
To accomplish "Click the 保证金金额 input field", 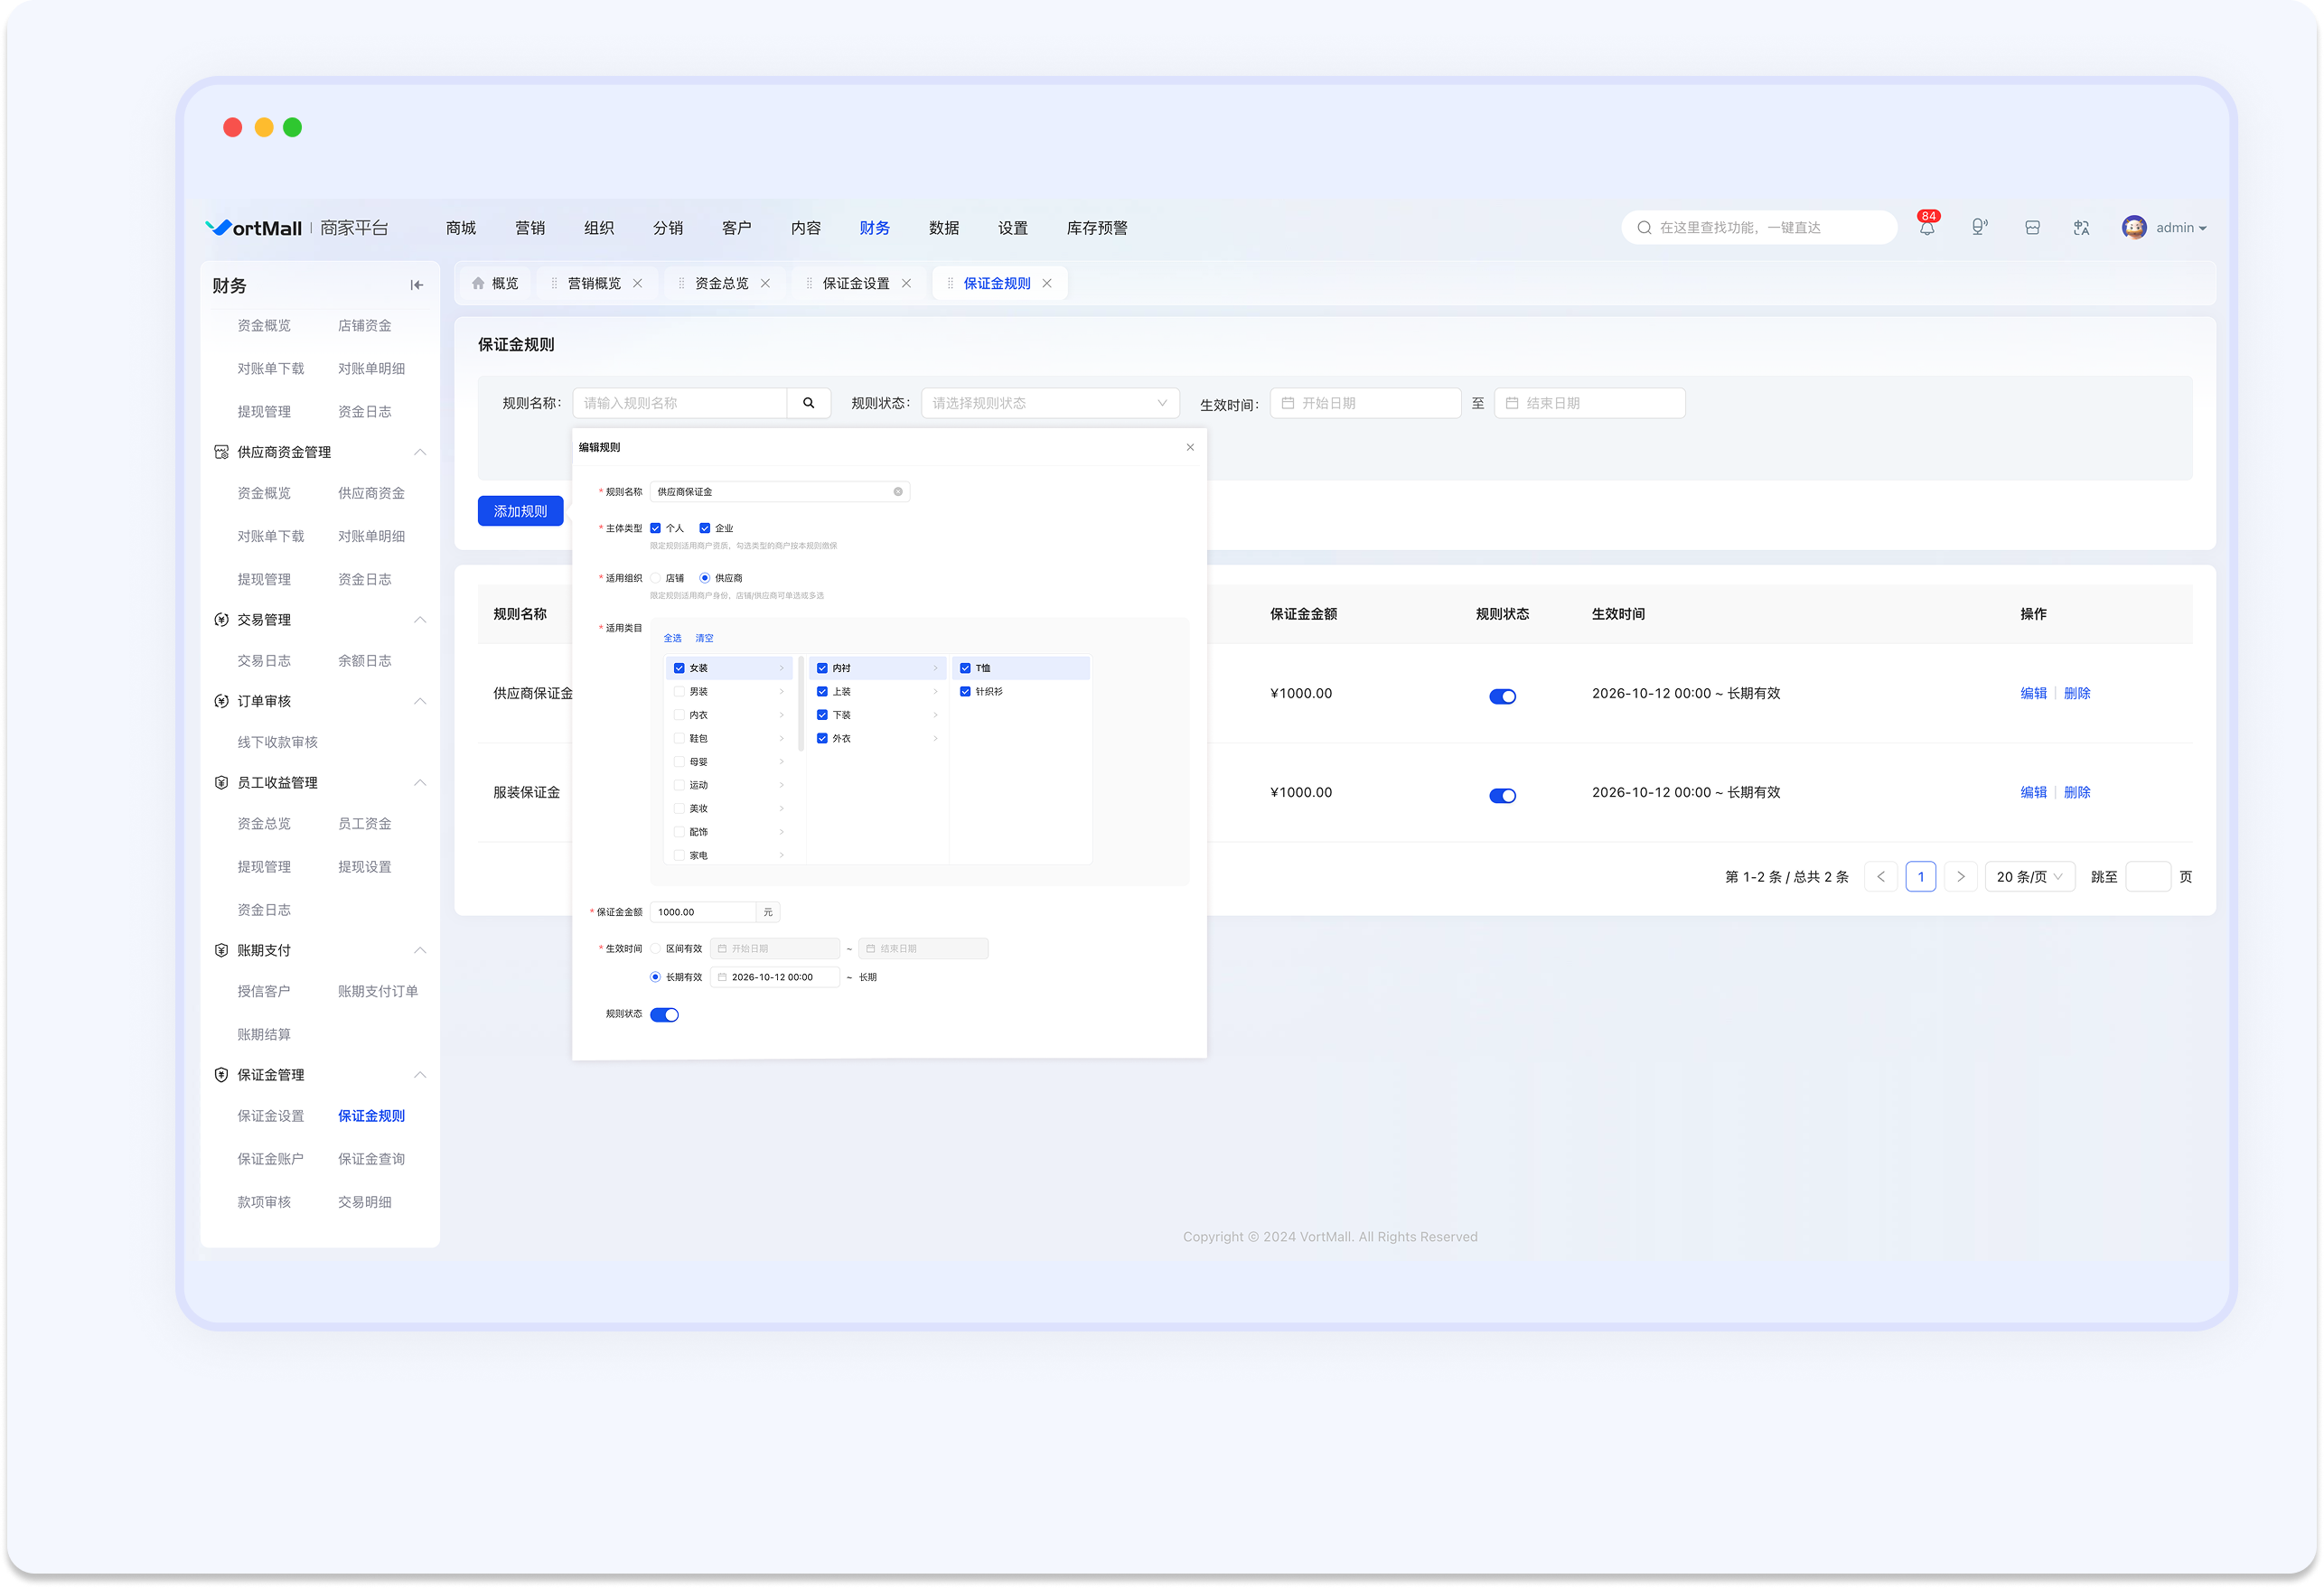I will tap(703, 912).
